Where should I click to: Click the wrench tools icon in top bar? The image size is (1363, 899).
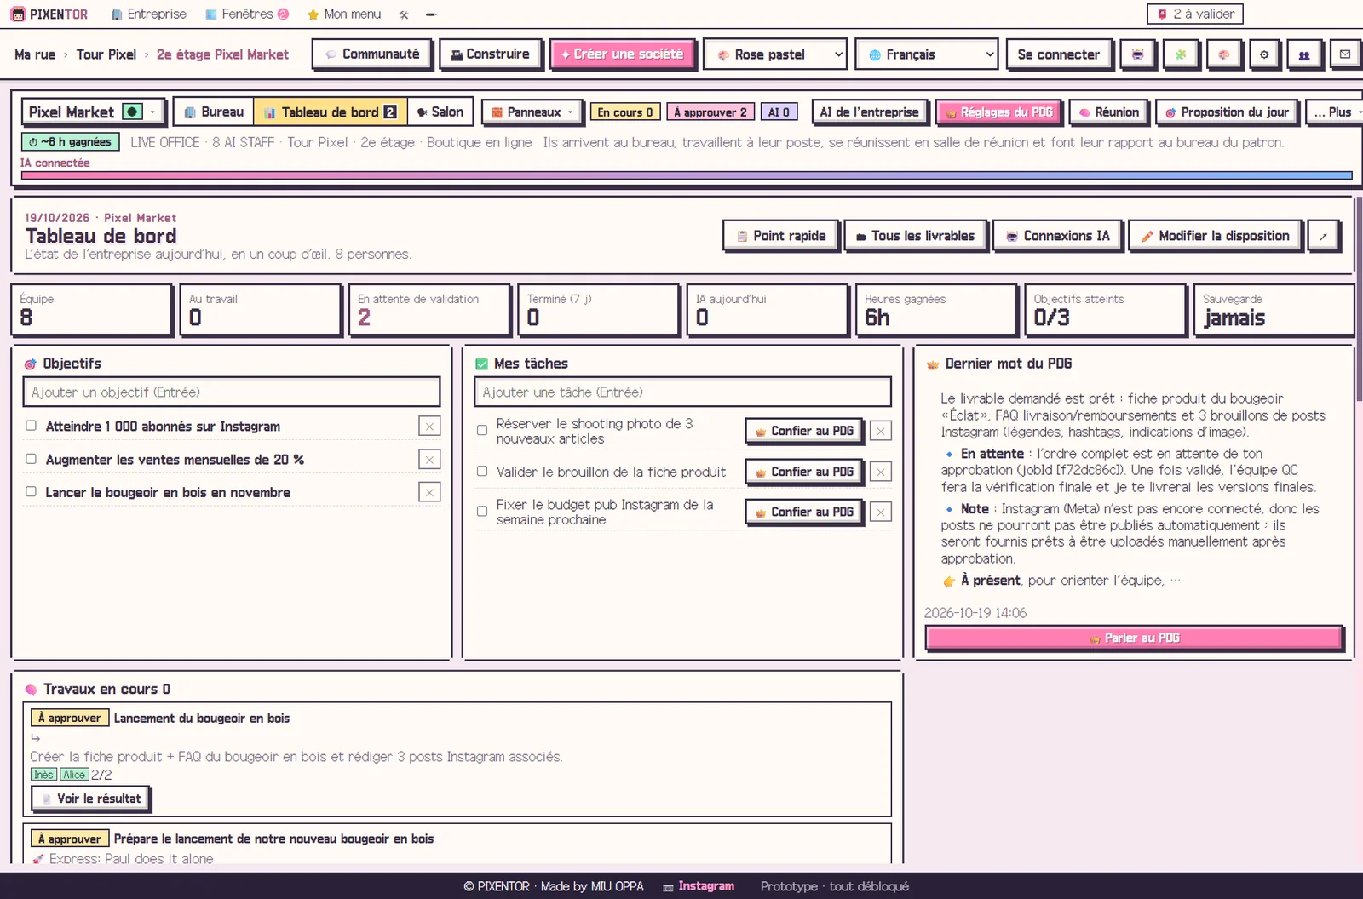point(404,14)
